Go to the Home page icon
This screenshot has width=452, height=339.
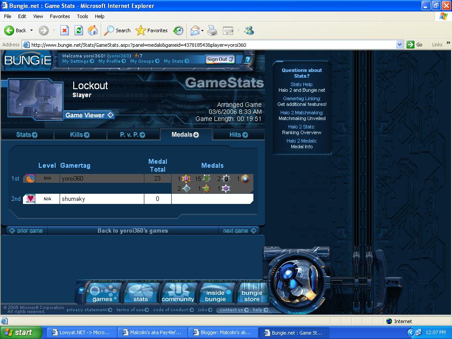(x=93, y=30)
